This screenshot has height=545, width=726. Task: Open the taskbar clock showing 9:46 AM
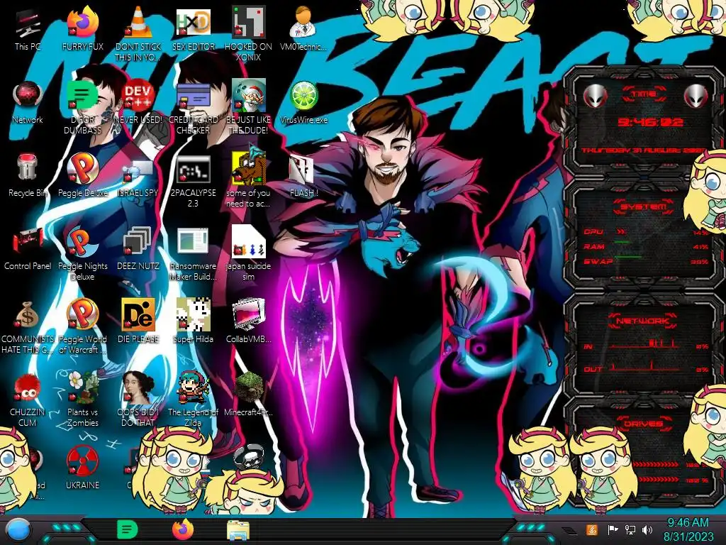(688, 529)
